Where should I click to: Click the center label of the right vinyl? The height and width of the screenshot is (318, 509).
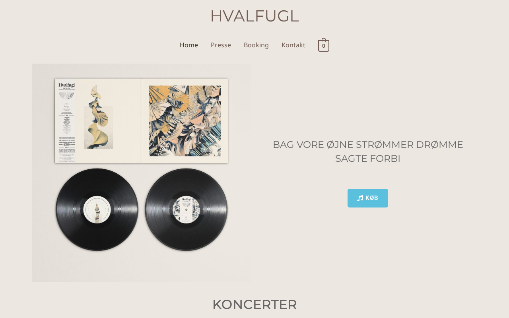pos(186,210)
